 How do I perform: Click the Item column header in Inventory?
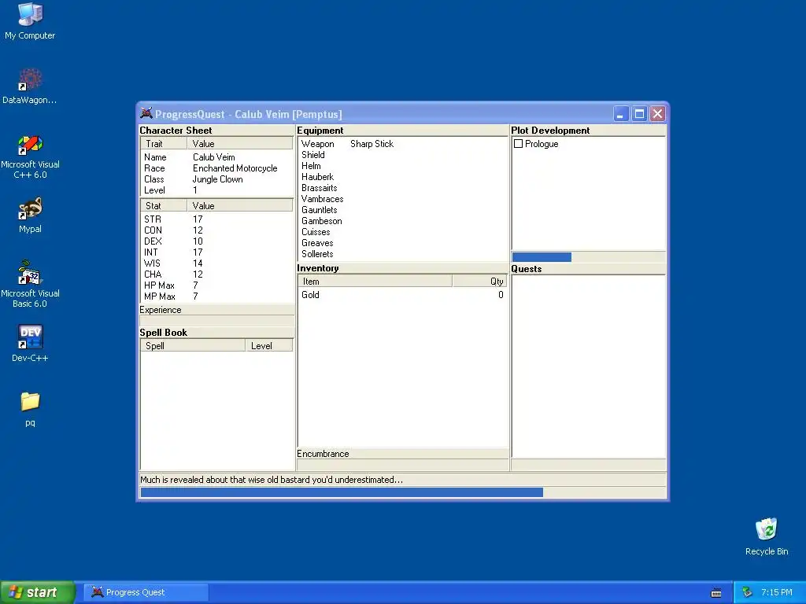coord(375,282)
